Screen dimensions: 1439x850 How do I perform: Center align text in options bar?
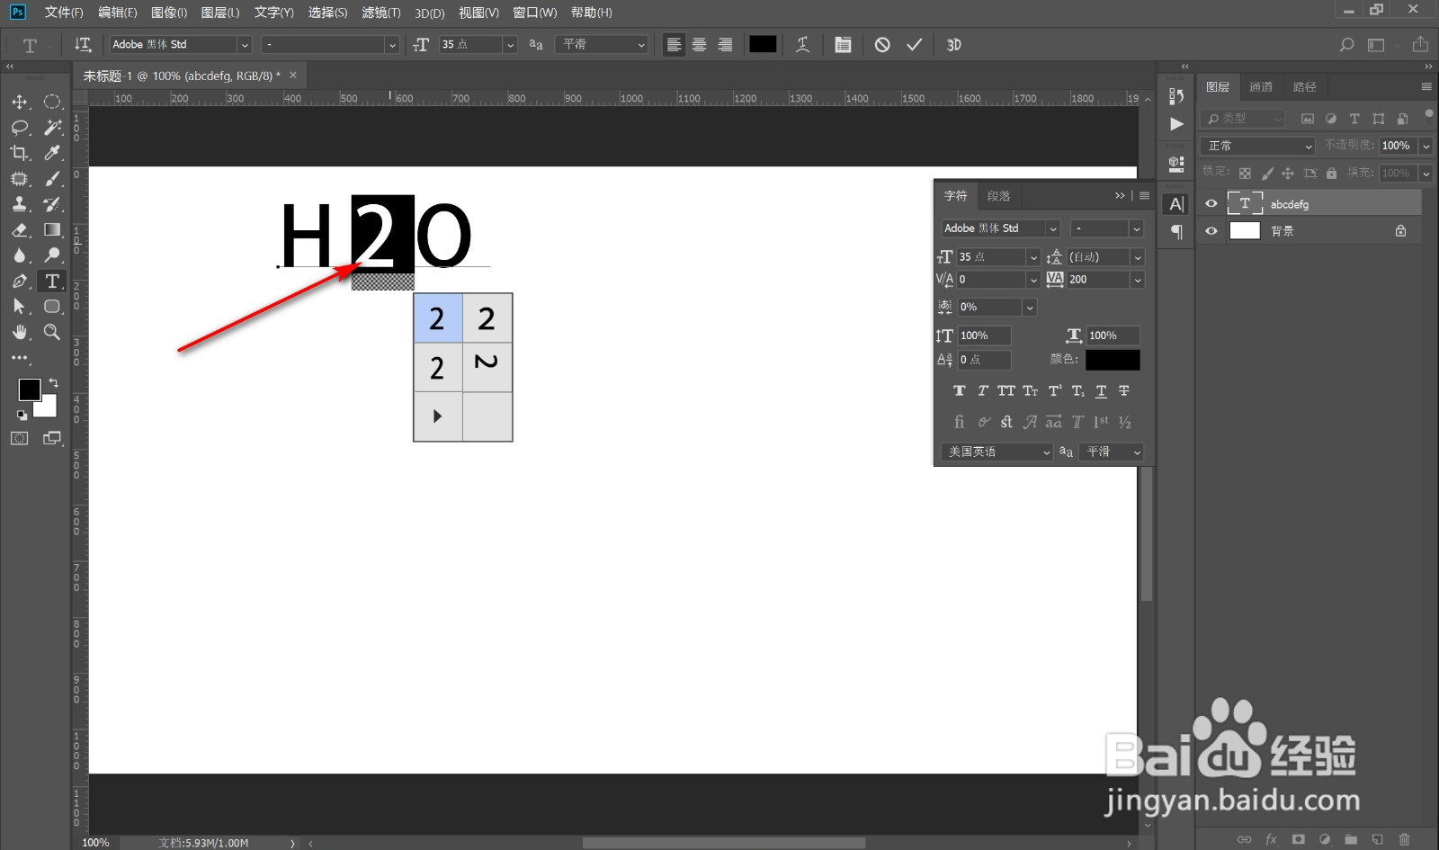pos(699,44)
